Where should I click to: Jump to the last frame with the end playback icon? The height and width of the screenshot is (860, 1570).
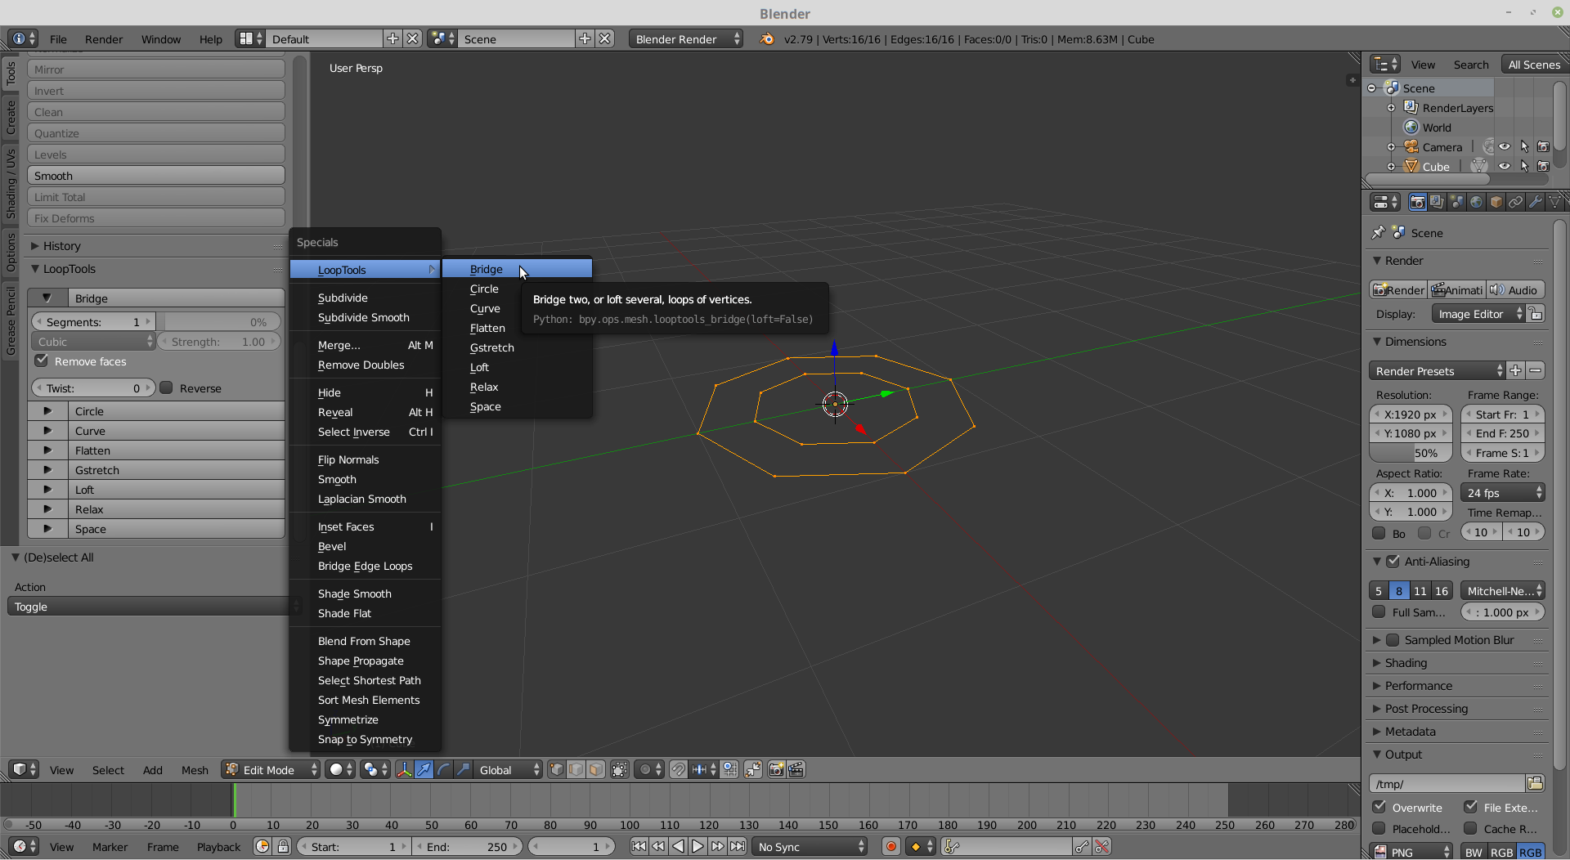[x=738, y=847]
